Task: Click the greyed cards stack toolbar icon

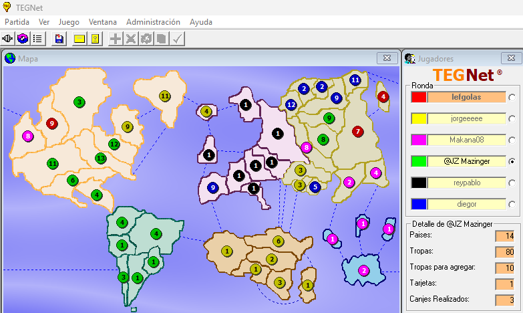Action: pos(162,39)
